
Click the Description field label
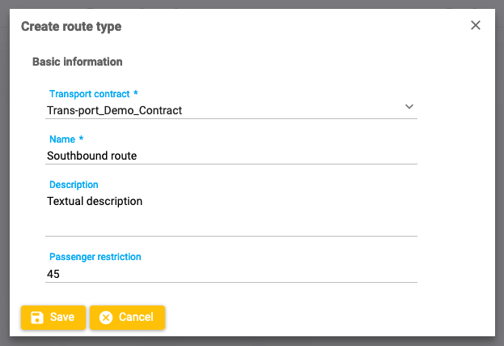(74, 185)
